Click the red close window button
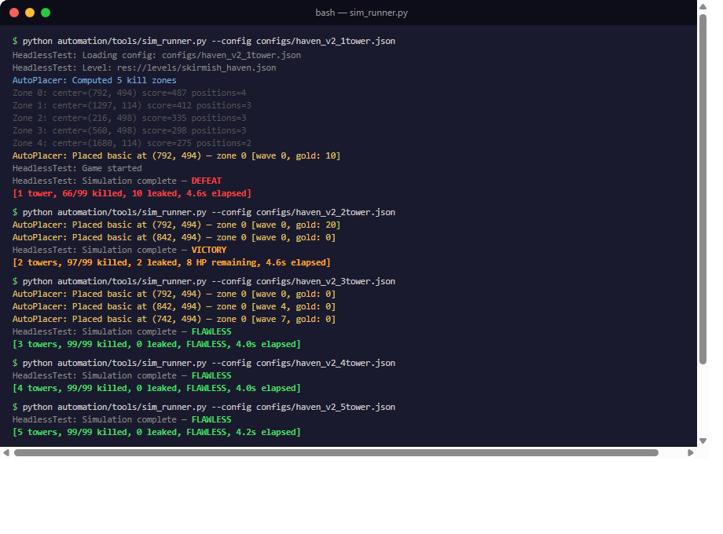The image size is (723, 534). point(14,13)
